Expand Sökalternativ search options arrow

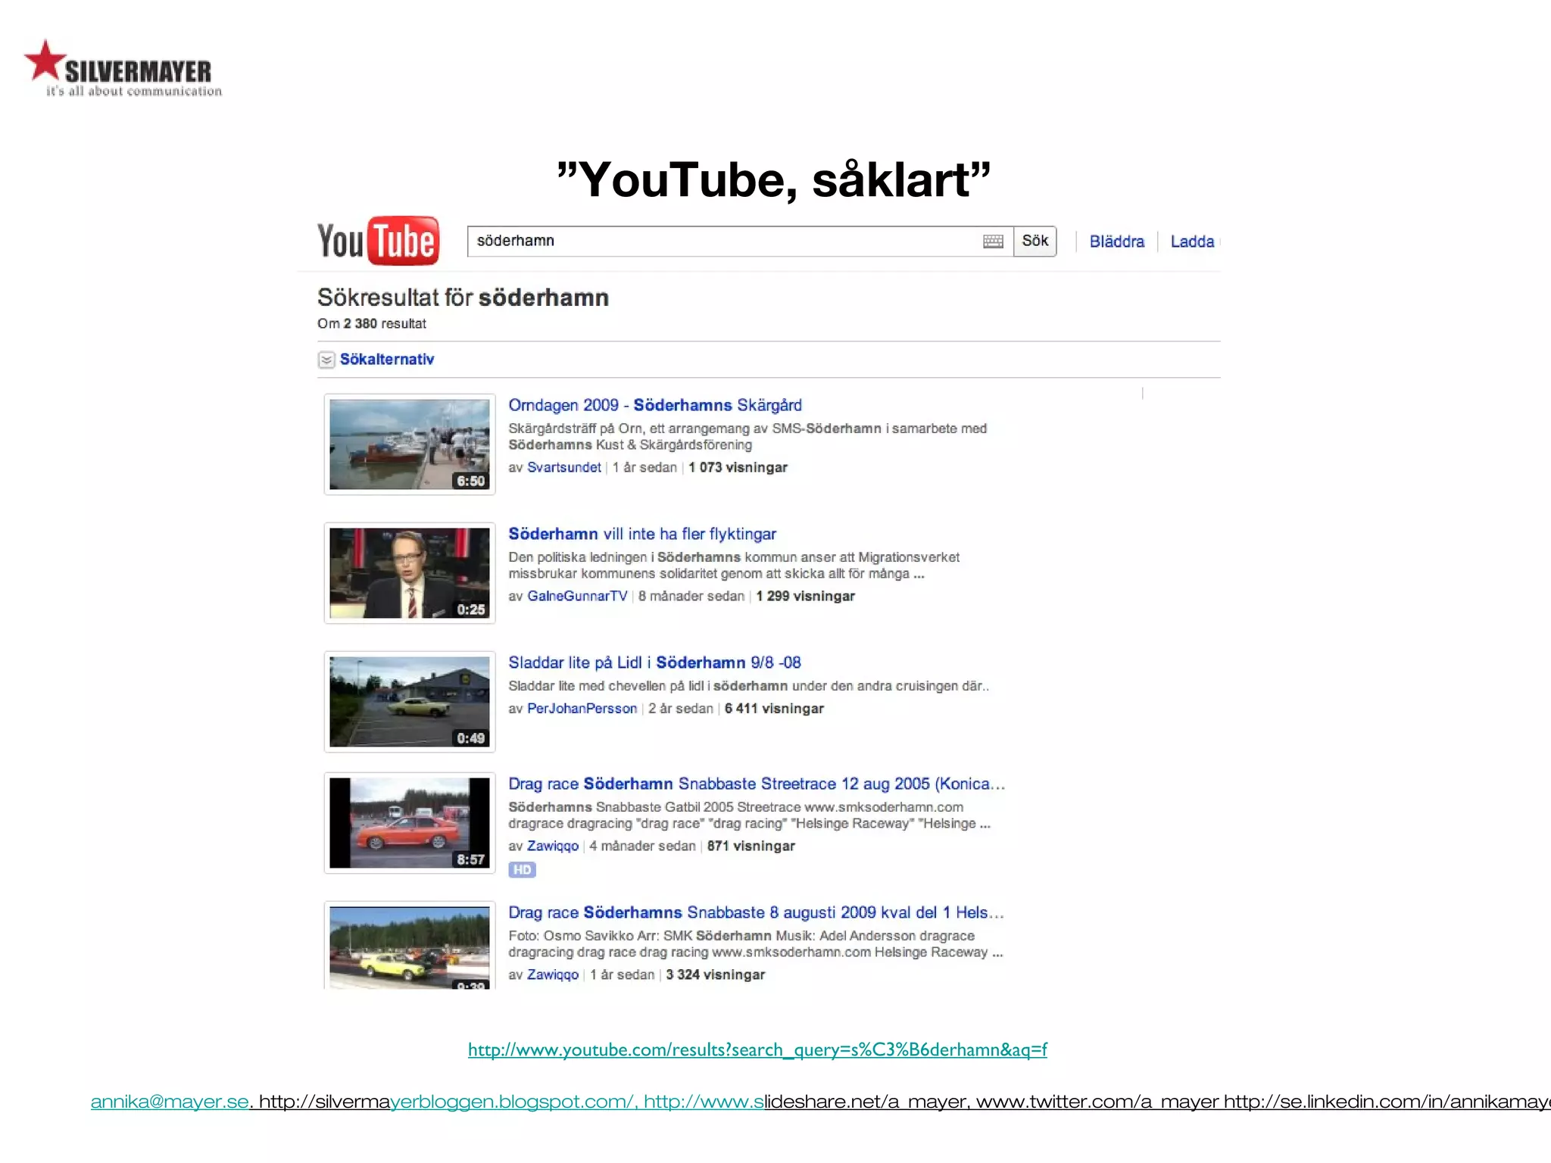pyautogui.click(x=326, y=360)
